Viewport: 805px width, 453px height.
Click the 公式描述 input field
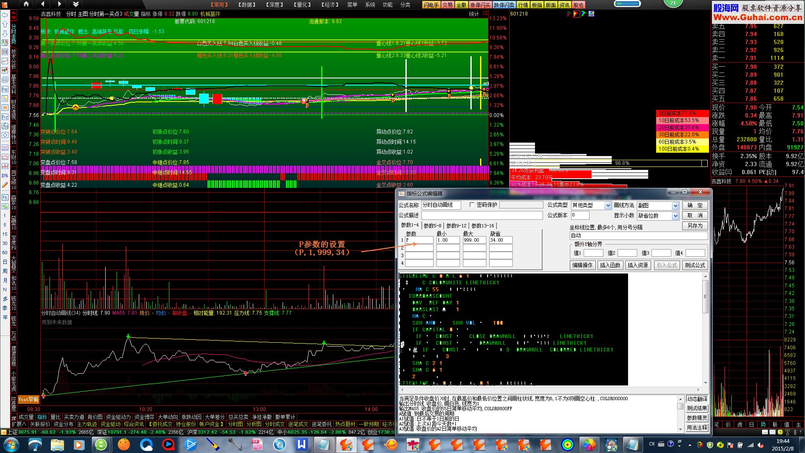482,215
